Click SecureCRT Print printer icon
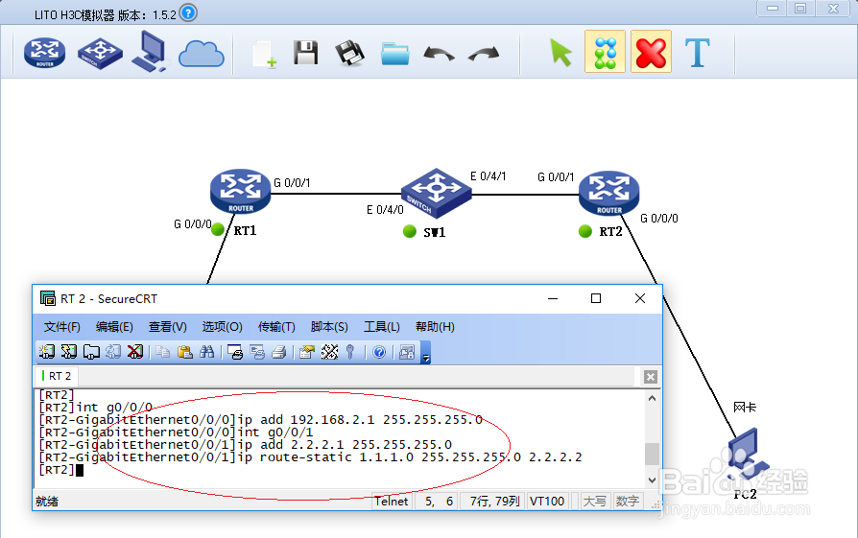The height and width of the screenshot is (538, 858). [x=279, y=352]
